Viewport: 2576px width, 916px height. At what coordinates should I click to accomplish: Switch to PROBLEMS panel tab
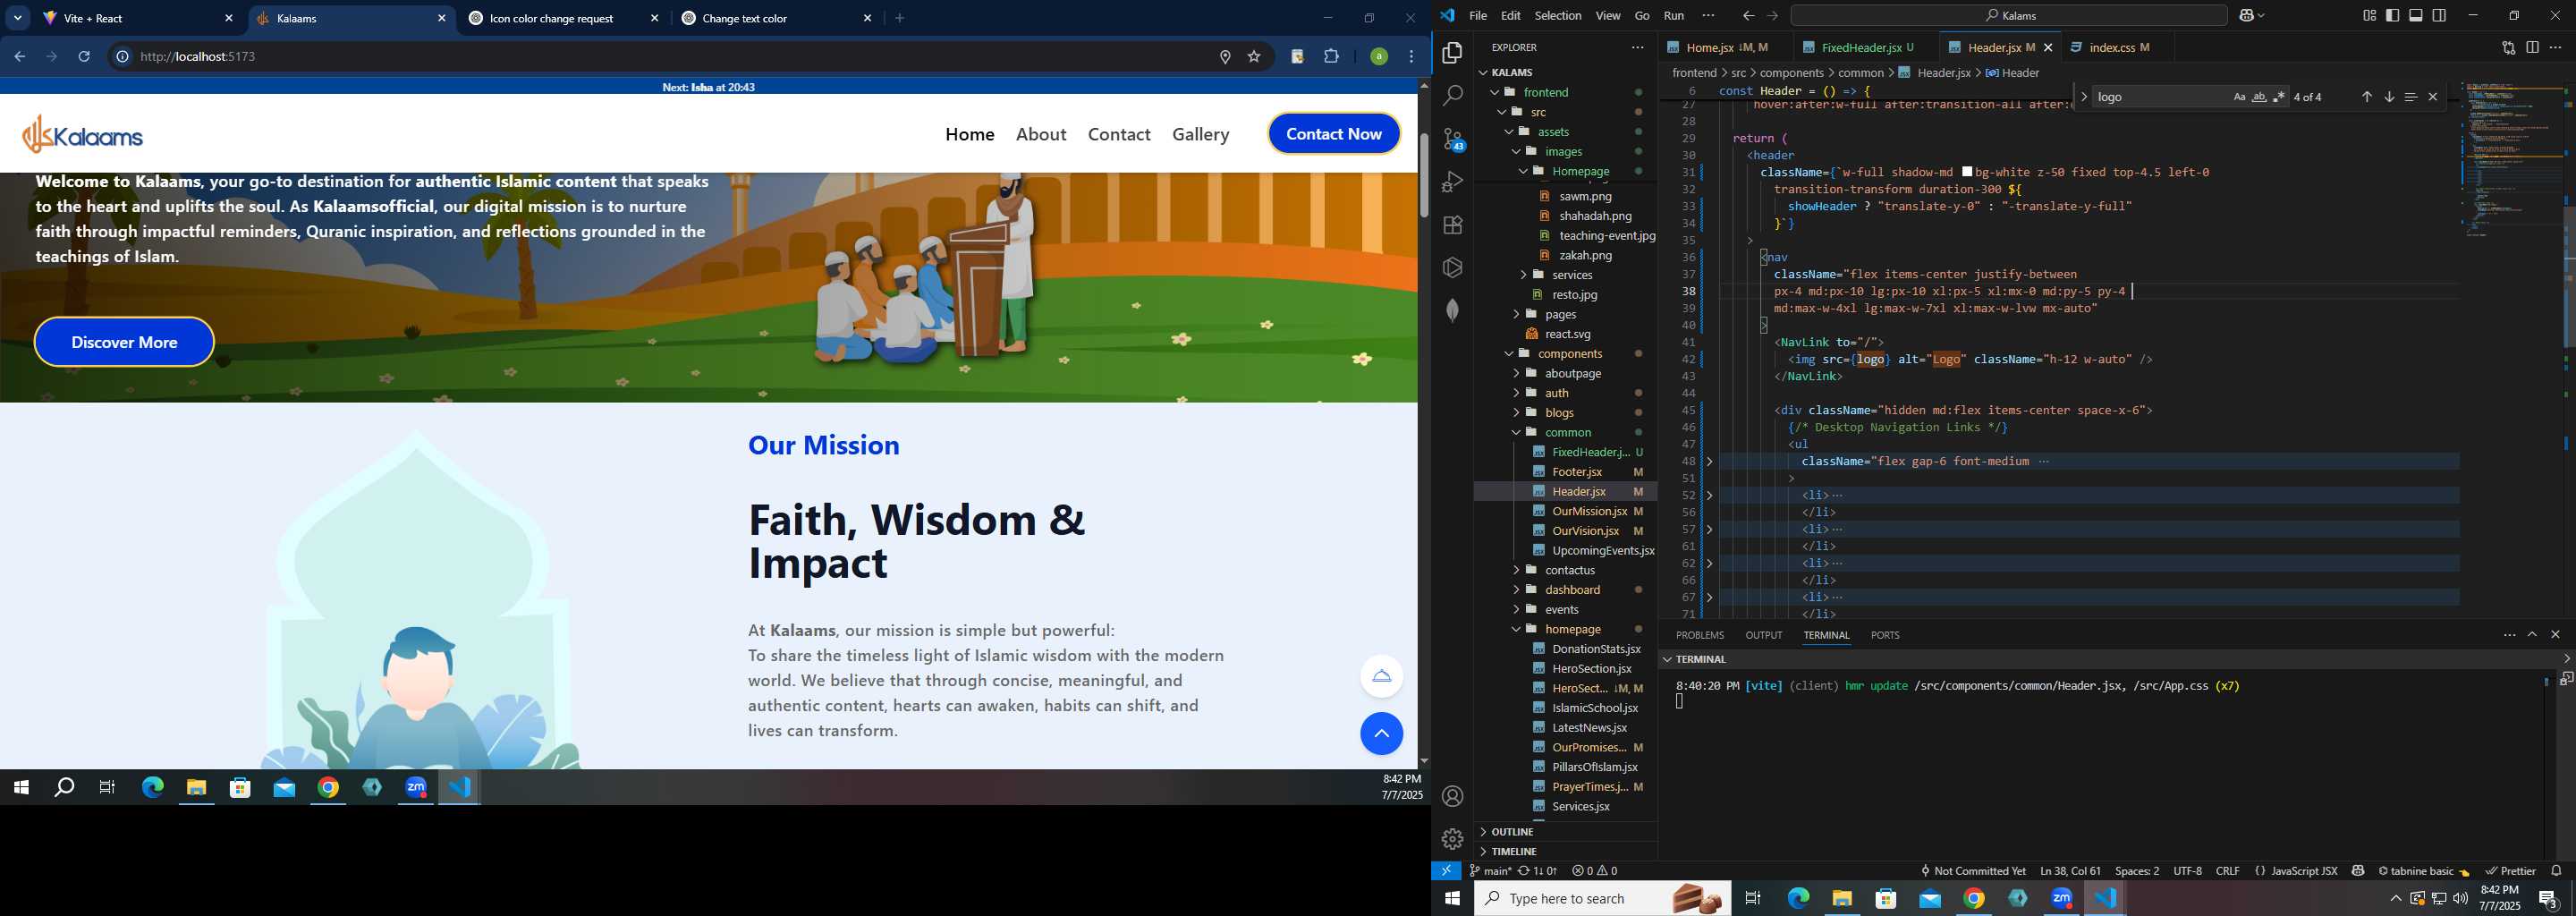(1699, 635)
